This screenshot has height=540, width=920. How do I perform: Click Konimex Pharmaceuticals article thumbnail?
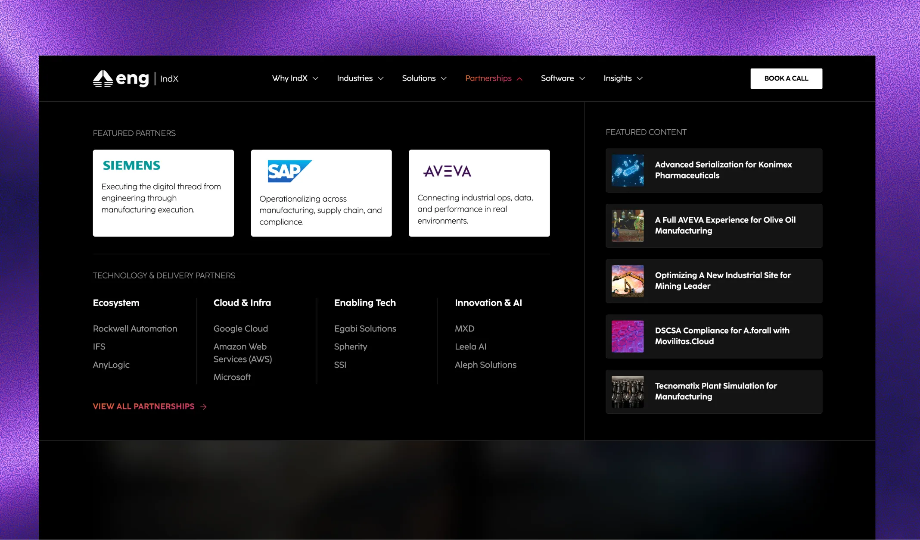[x=628, y=170]
